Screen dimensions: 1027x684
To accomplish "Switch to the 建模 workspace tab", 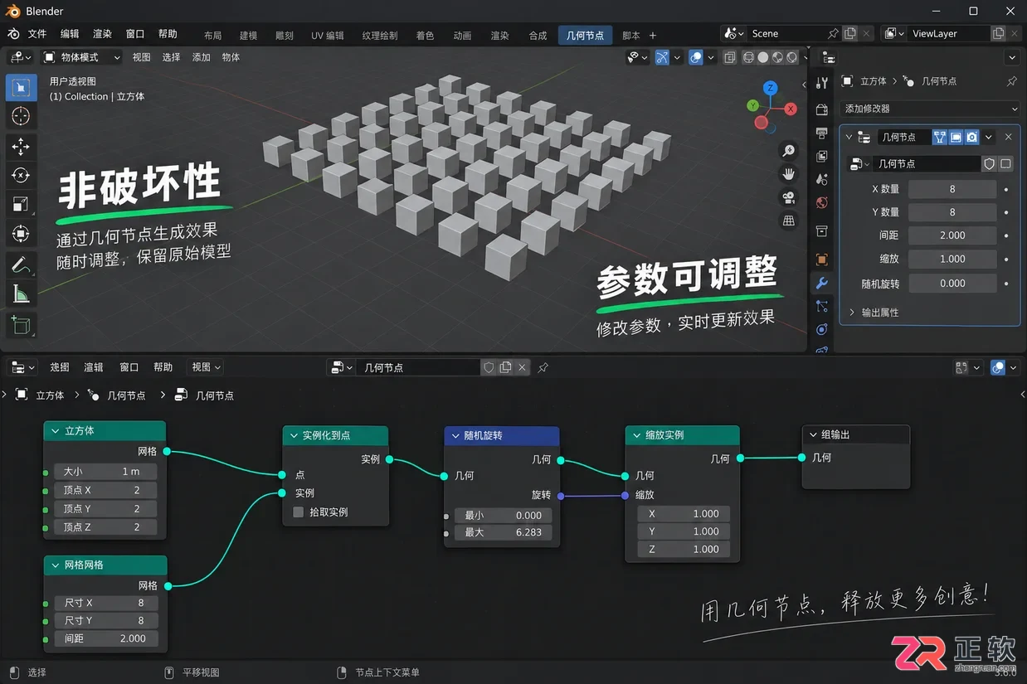I will click(248, 36).
